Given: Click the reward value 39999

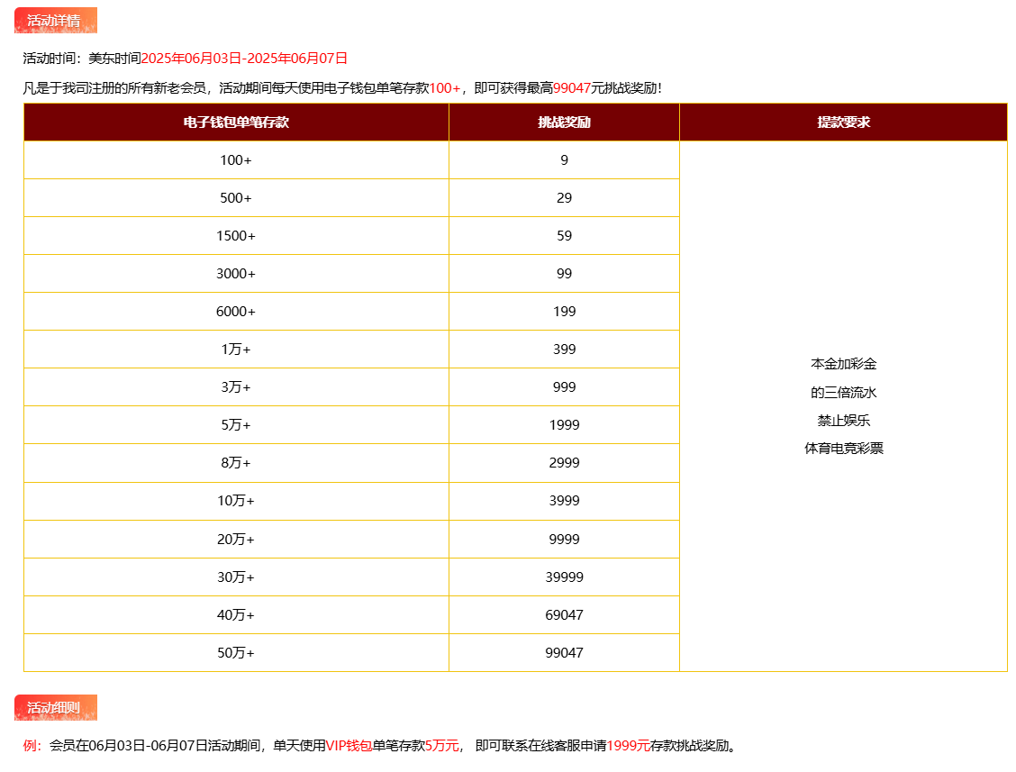Looking at the screenshot, I should coord(564,577).
